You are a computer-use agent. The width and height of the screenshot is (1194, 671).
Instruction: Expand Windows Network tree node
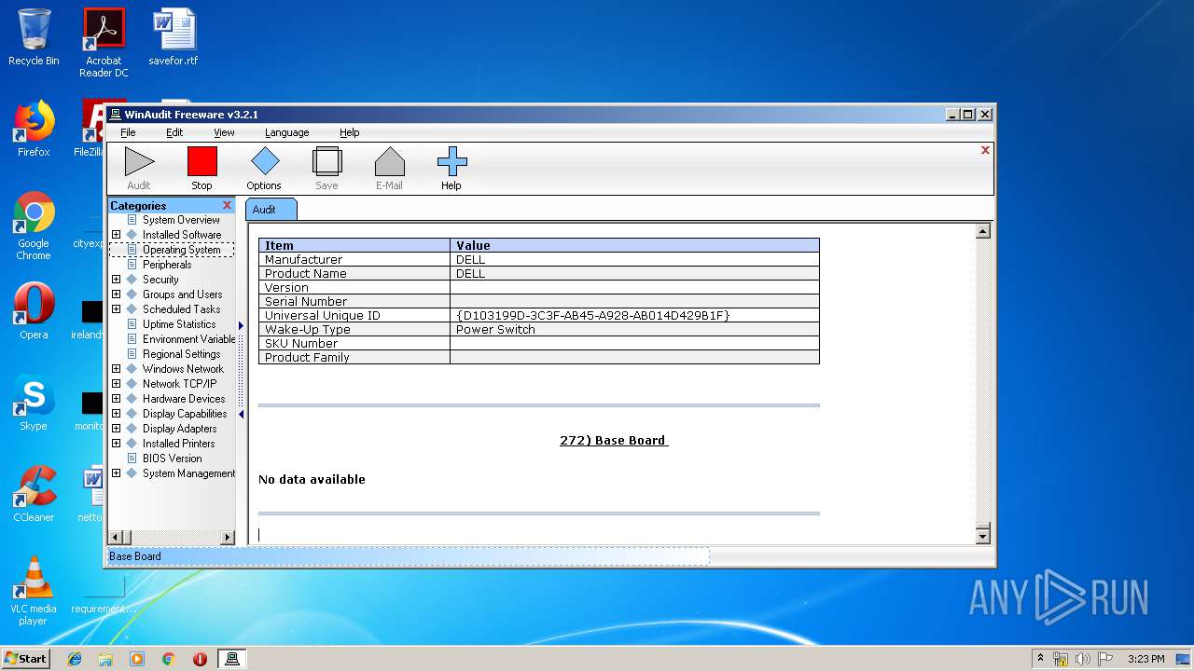(116, 369)
